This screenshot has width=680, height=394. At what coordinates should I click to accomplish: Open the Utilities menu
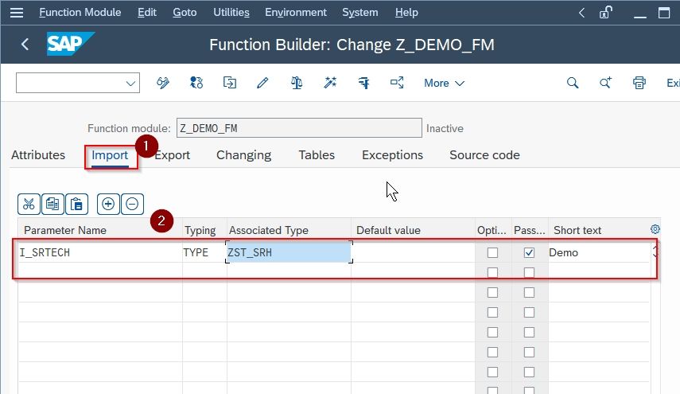coord(231,13)
